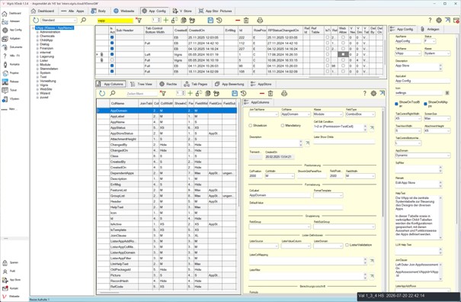
Task: Select the AppLabel row in column list
Action: click(x=167, y=116)
